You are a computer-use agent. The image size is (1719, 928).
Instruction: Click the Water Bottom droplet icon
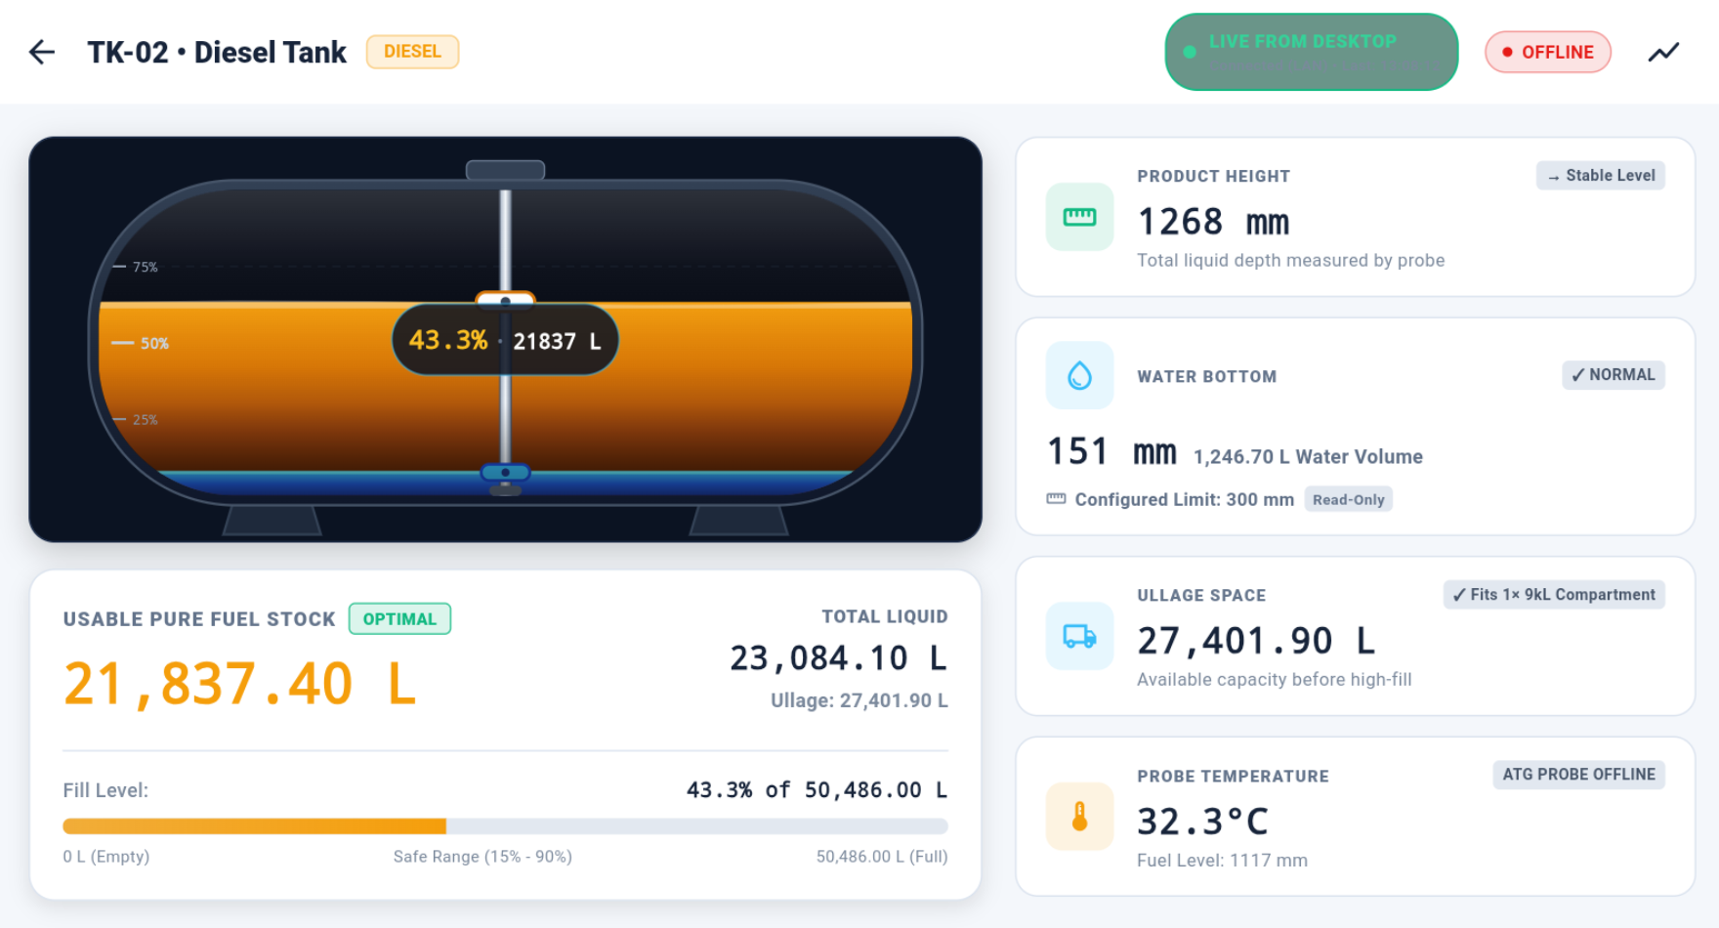(x=1079, y=375)
